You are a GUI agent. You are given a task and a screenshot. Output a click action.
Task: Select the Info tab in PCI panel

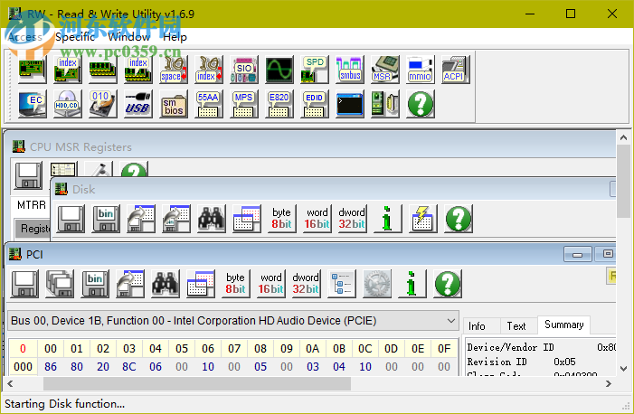point(477,325)
